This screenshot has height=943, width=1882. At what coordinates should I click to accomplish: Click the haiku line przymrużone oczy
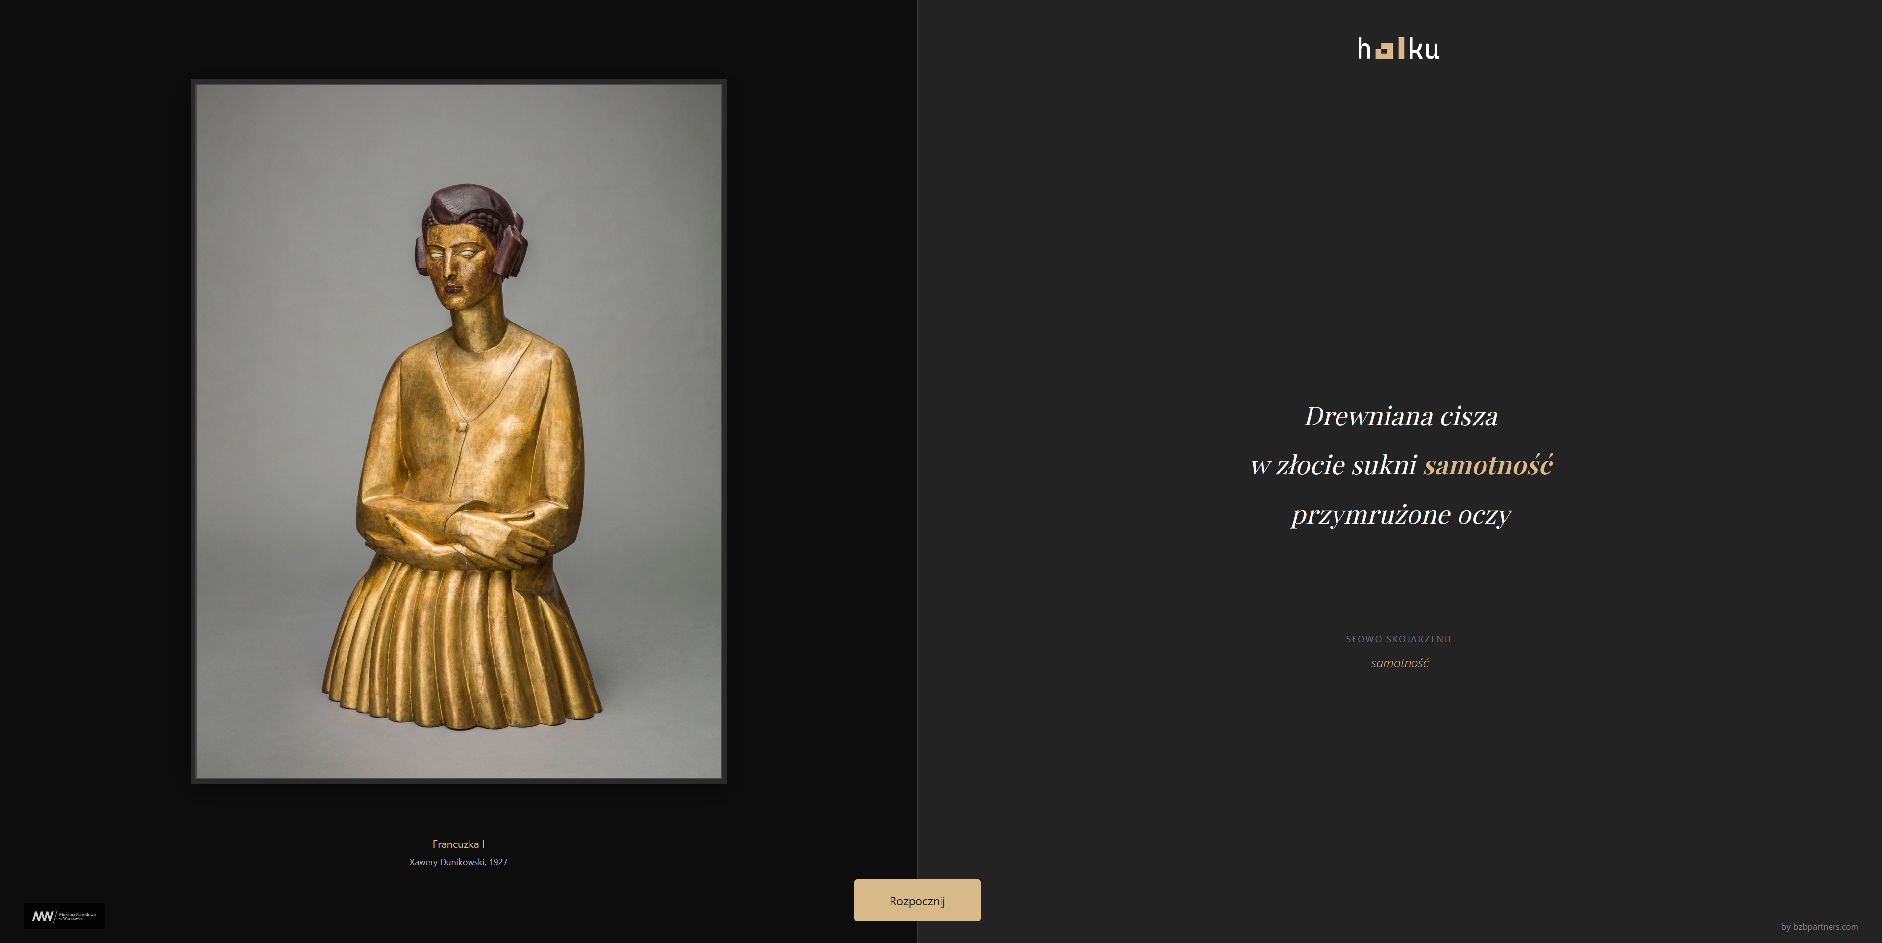1401,515
